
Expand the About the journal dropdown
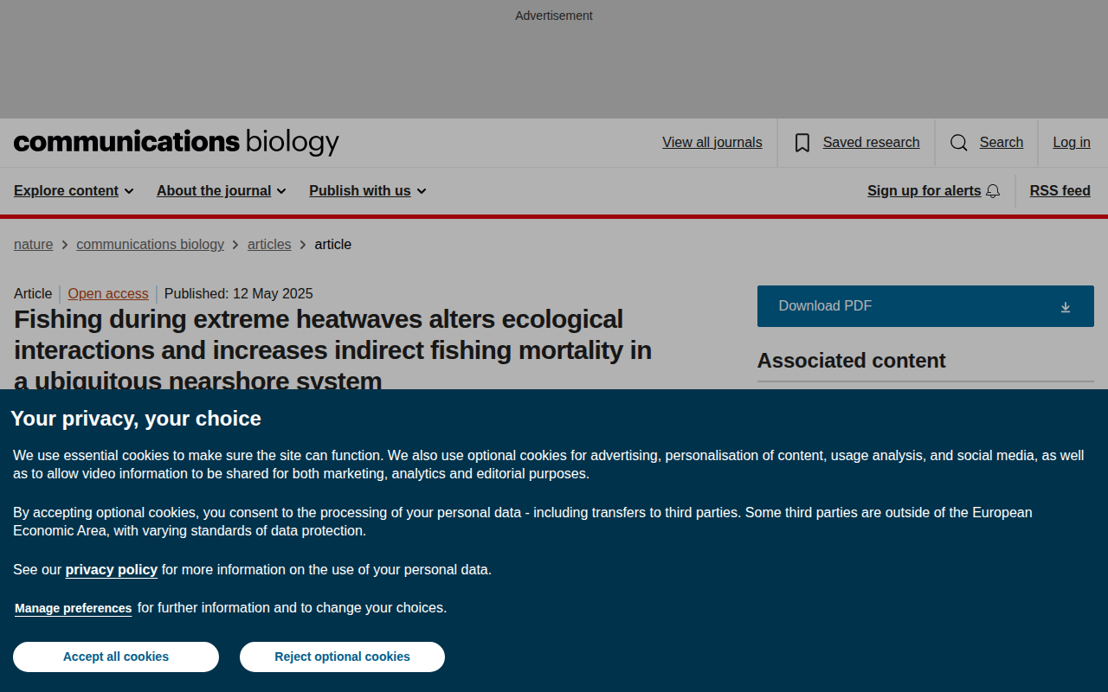[221, 191]
